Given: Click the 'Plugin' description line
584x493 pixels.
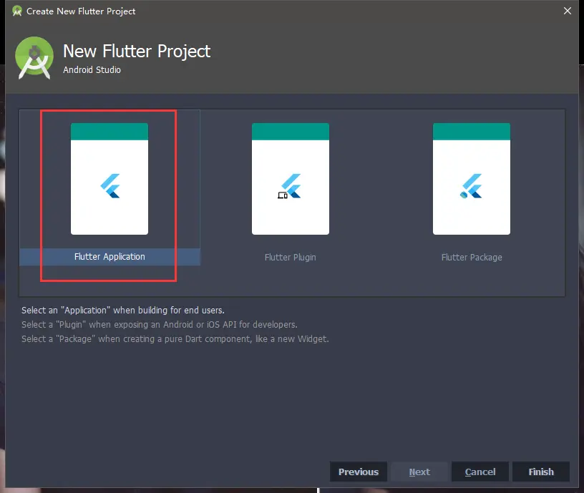Looking at the screenshot, I should pyautogui.click(x=160, y=325).
